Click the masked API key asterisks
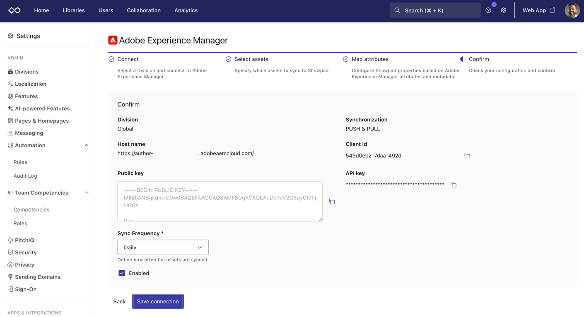584x317 pixels. 395,184
